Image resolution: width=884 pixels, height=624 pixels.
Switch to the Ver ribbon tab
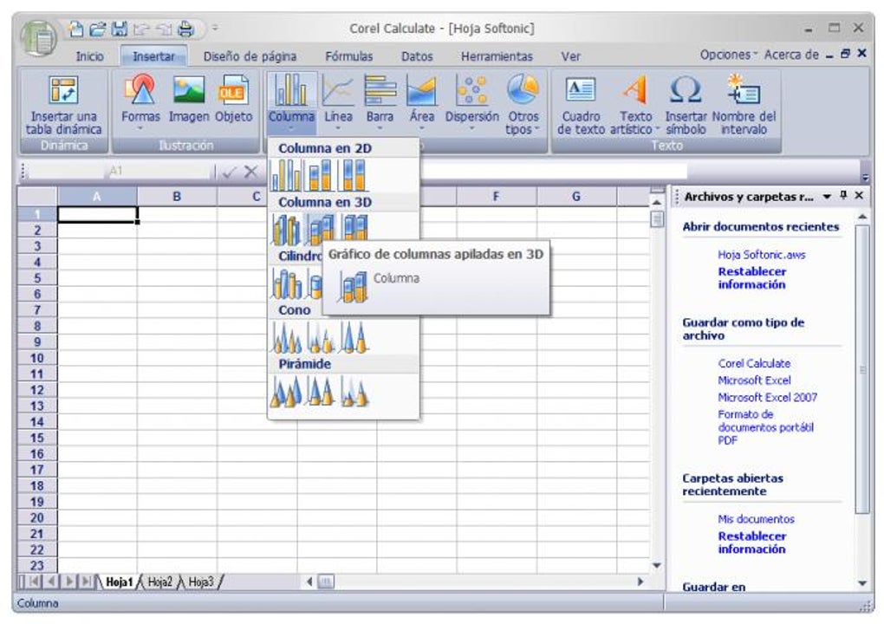coord(570,56)
